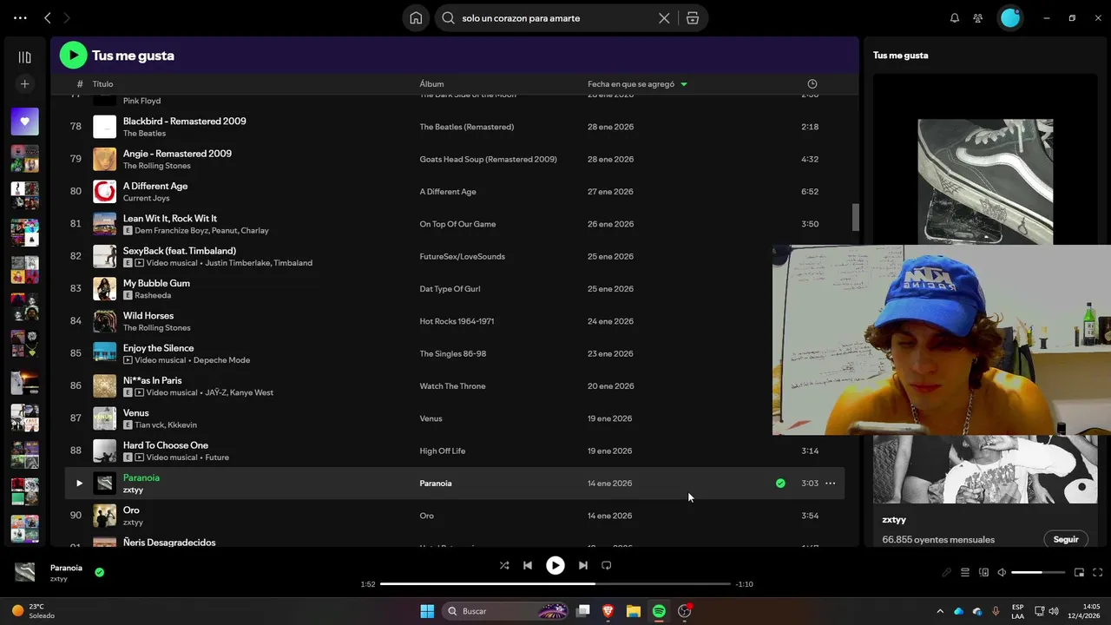Go back with the left arrow

tap(48, 18)
